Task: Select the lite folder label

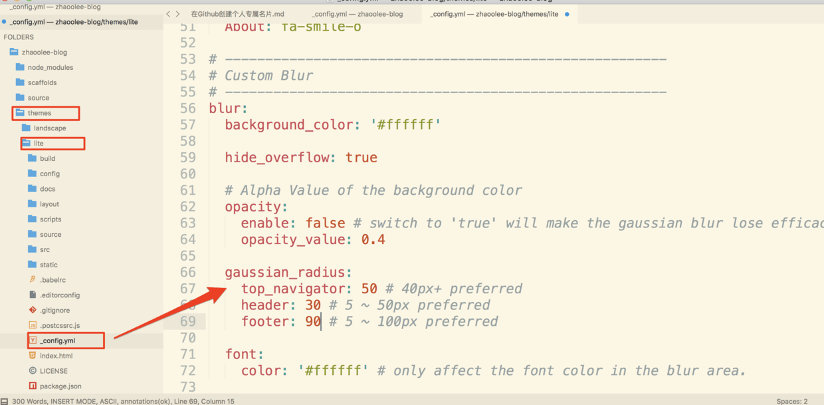Action: pos(39,143)
